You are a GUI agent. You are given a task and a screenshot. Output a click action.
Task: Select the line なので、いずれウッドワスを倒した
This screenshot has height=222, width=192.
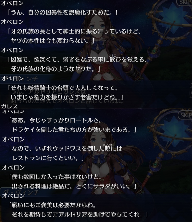pos(65,148)
